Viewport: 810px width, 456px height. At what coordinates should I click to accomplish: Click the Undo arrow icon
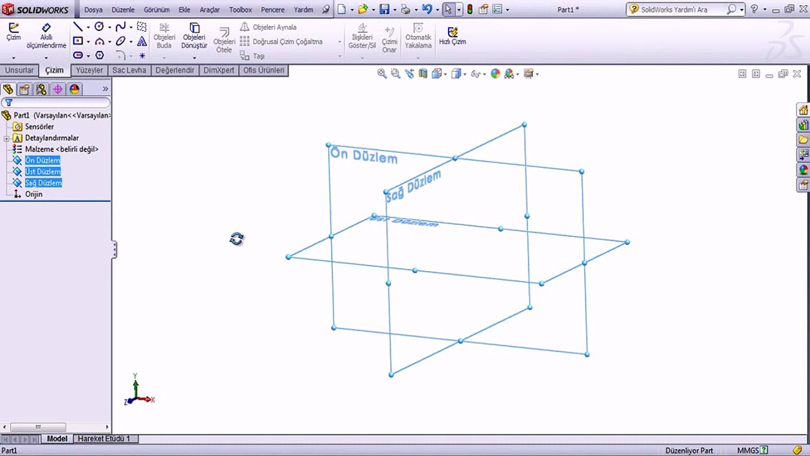coord(427,9)
